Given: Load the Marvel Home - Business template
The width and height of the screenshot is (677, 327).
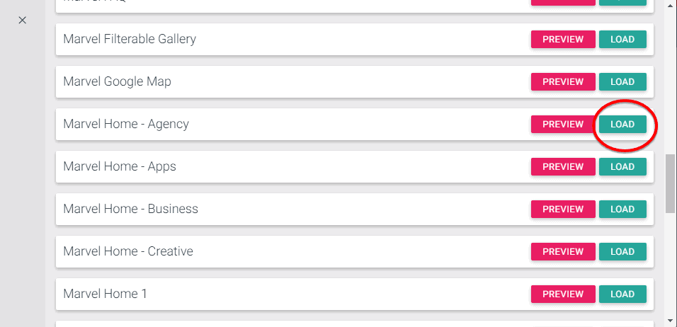Looking at the screenshot, I should tap(622, 210).
